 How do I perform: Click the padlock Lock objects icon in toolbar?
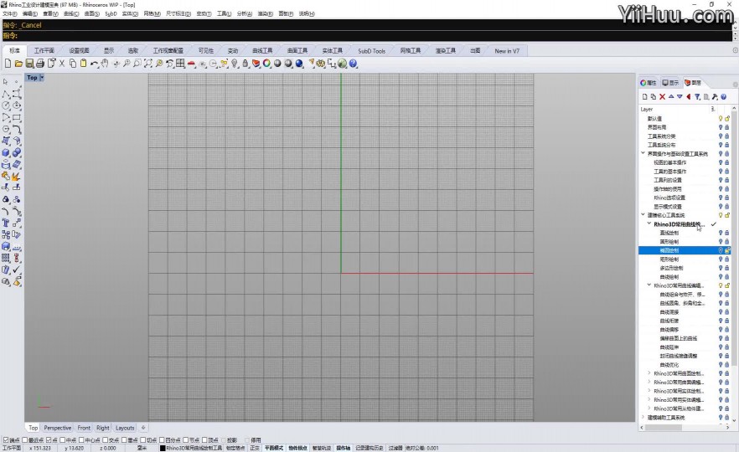tap(245, 64)
